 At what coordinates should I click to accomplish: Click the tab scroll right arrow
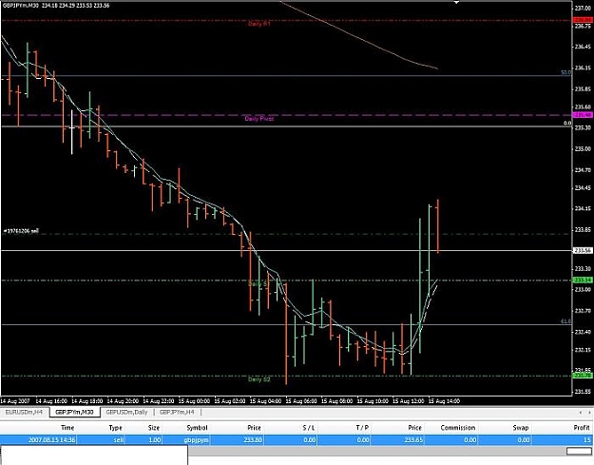click(x=590, y=412)
